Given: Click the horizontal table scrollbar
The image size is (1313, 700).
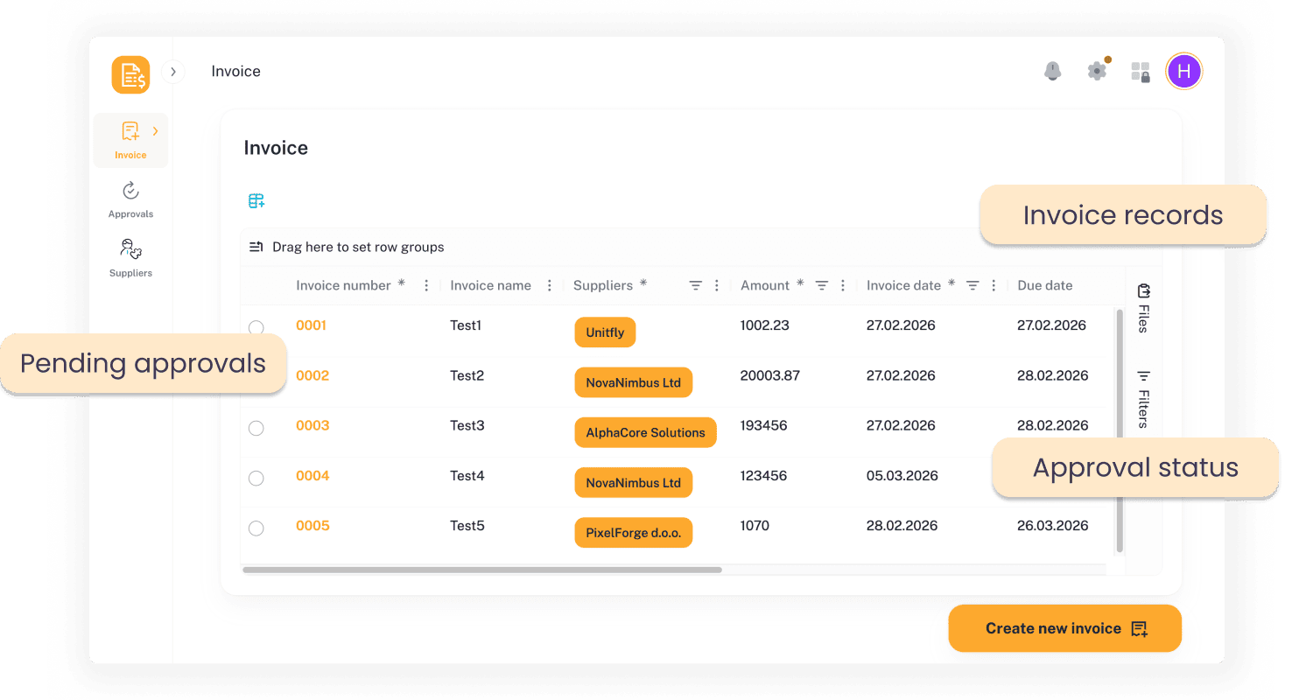Looking at the screenshot, I should (x=481, y=570).
